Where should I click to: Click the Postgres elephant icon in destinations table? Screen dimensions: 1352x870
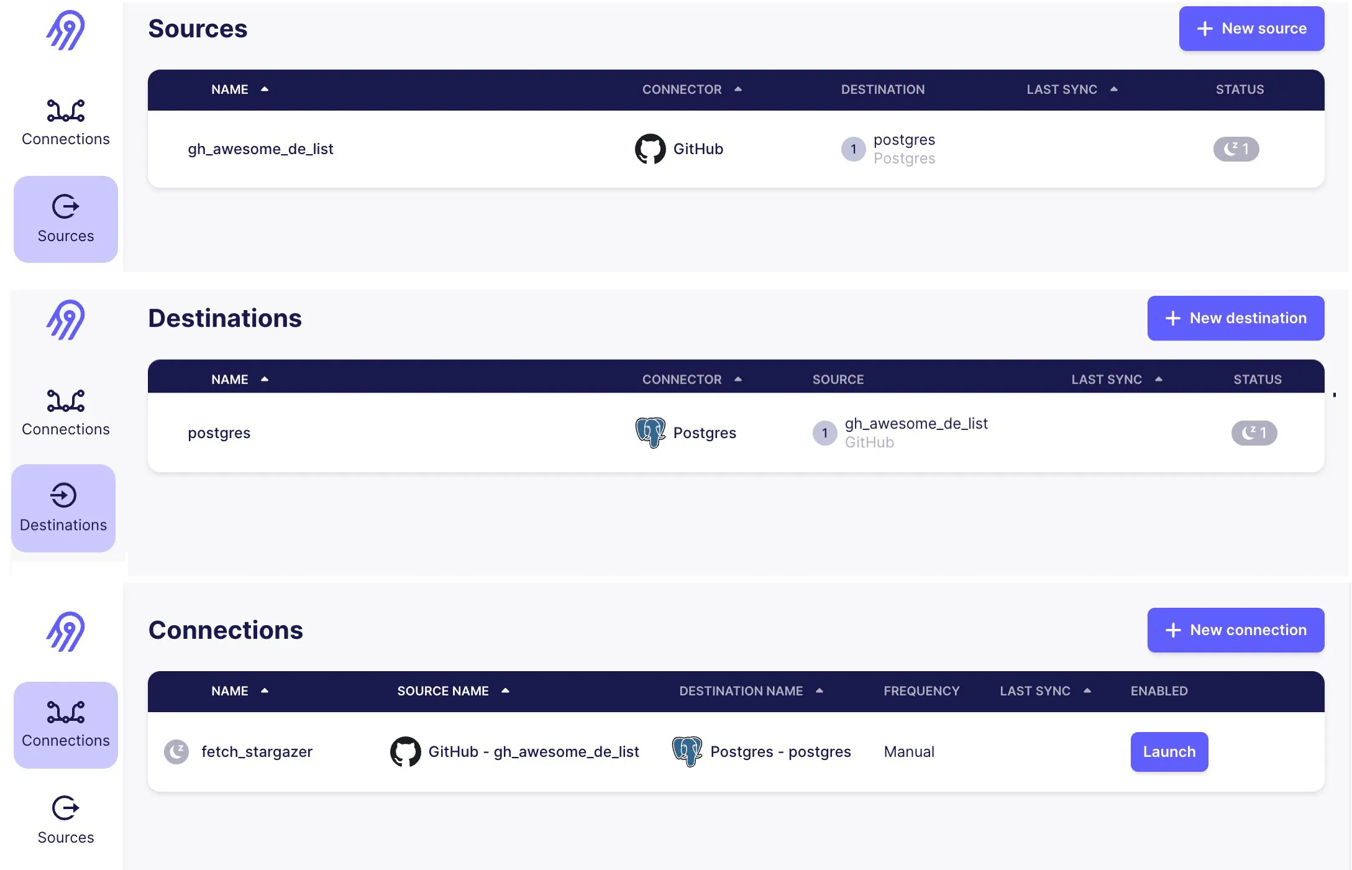tap(650, 433)
